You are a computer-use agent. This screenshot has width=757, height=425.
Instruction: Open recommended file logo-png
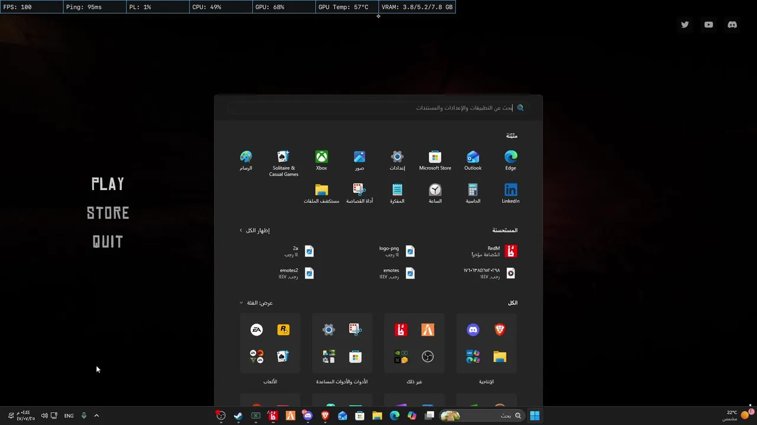397,251
